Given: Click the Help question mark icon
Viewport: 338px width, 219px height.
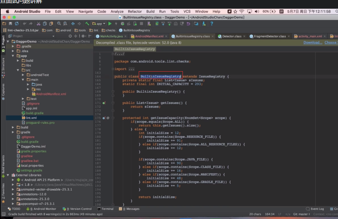Looking at the screenshot, I should (212, 24).
